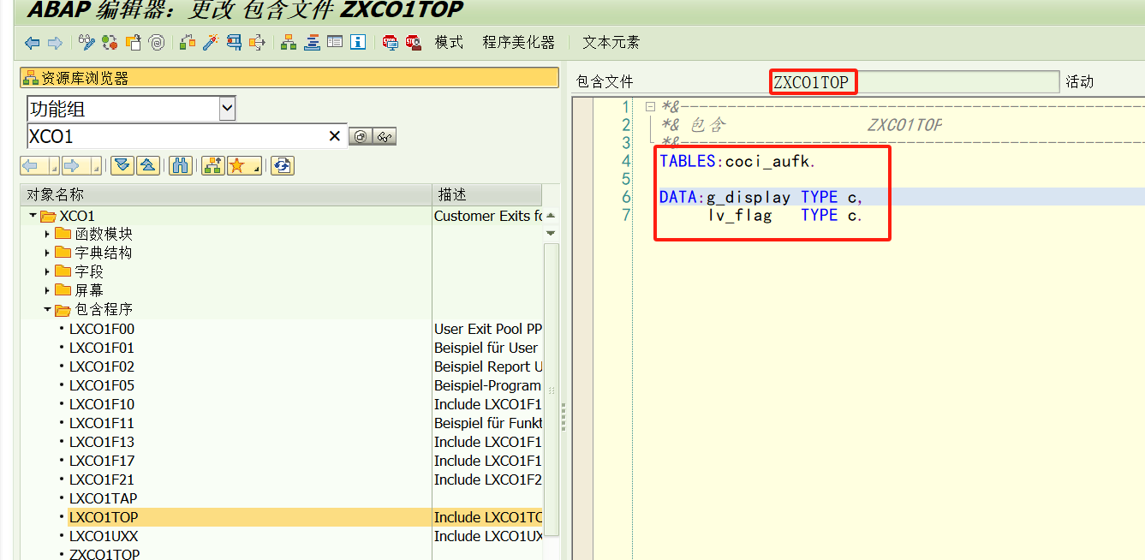Click the Active/Inactive switch icon
The width and height of the screenshot is (1145, 560).
click(x=110, y=42)
